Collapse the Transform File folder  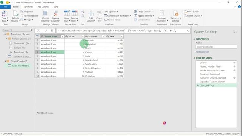point(5,34)
